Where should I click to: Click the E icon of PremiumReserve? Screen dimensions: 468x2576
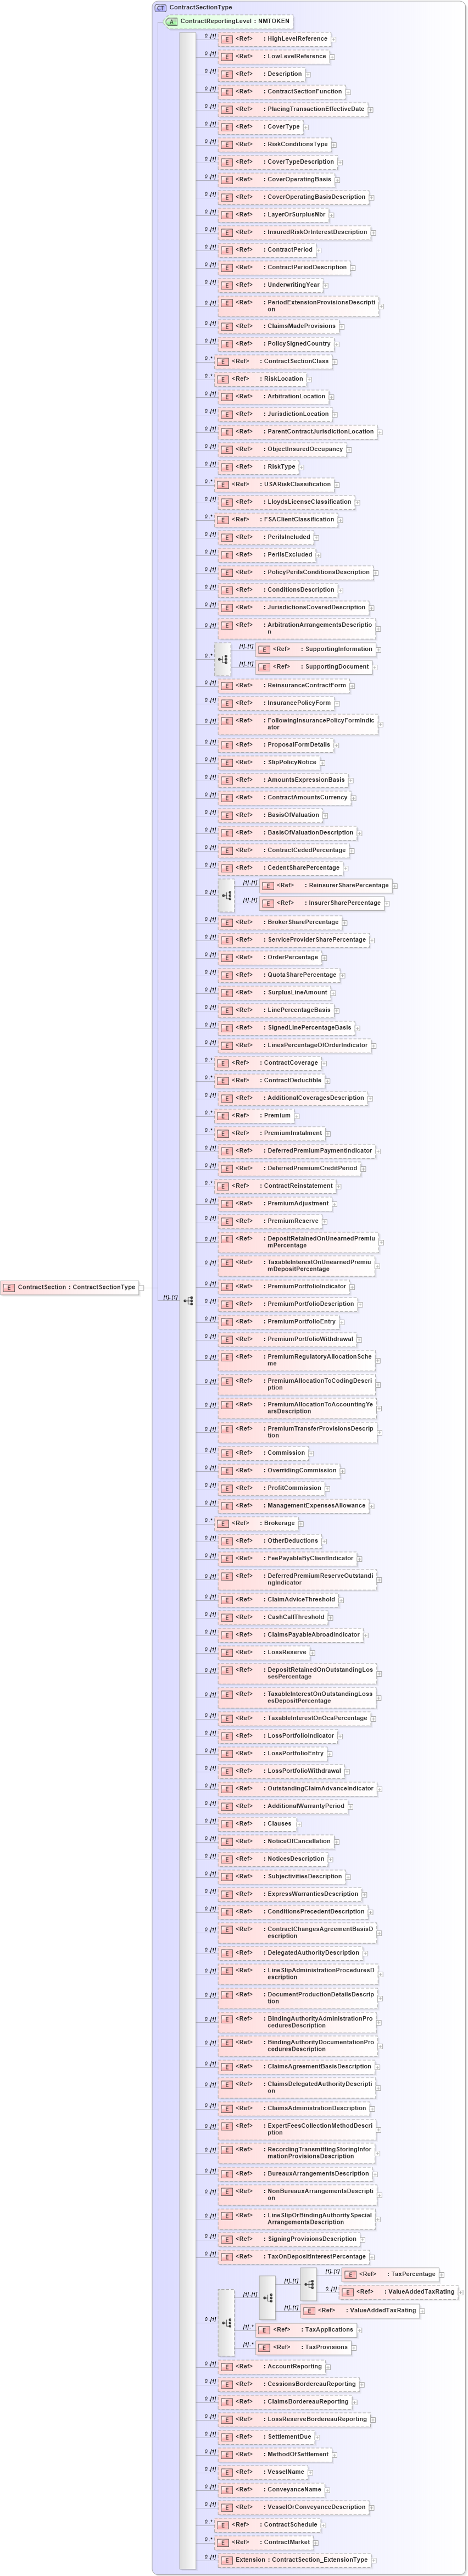tap(227, 1221)
